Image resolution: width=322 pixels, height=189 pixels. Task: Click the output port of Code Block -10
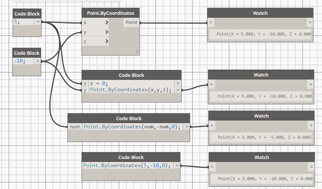click(x=38, y=61)
